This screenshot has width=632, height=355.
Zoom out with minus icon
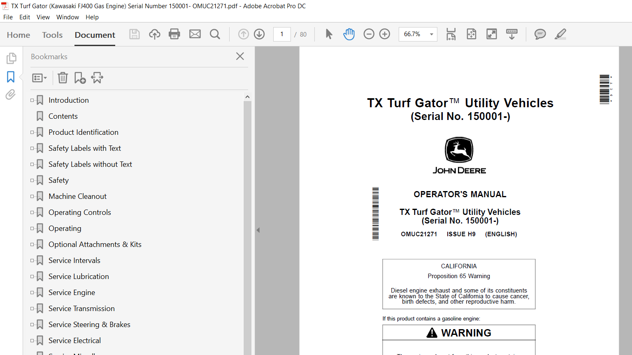(369, 34)
